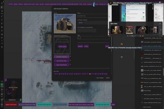Activate the Text tool in the left toolbar
The width and height of the screenshot is (164, 109).
(x=2, y=20)
